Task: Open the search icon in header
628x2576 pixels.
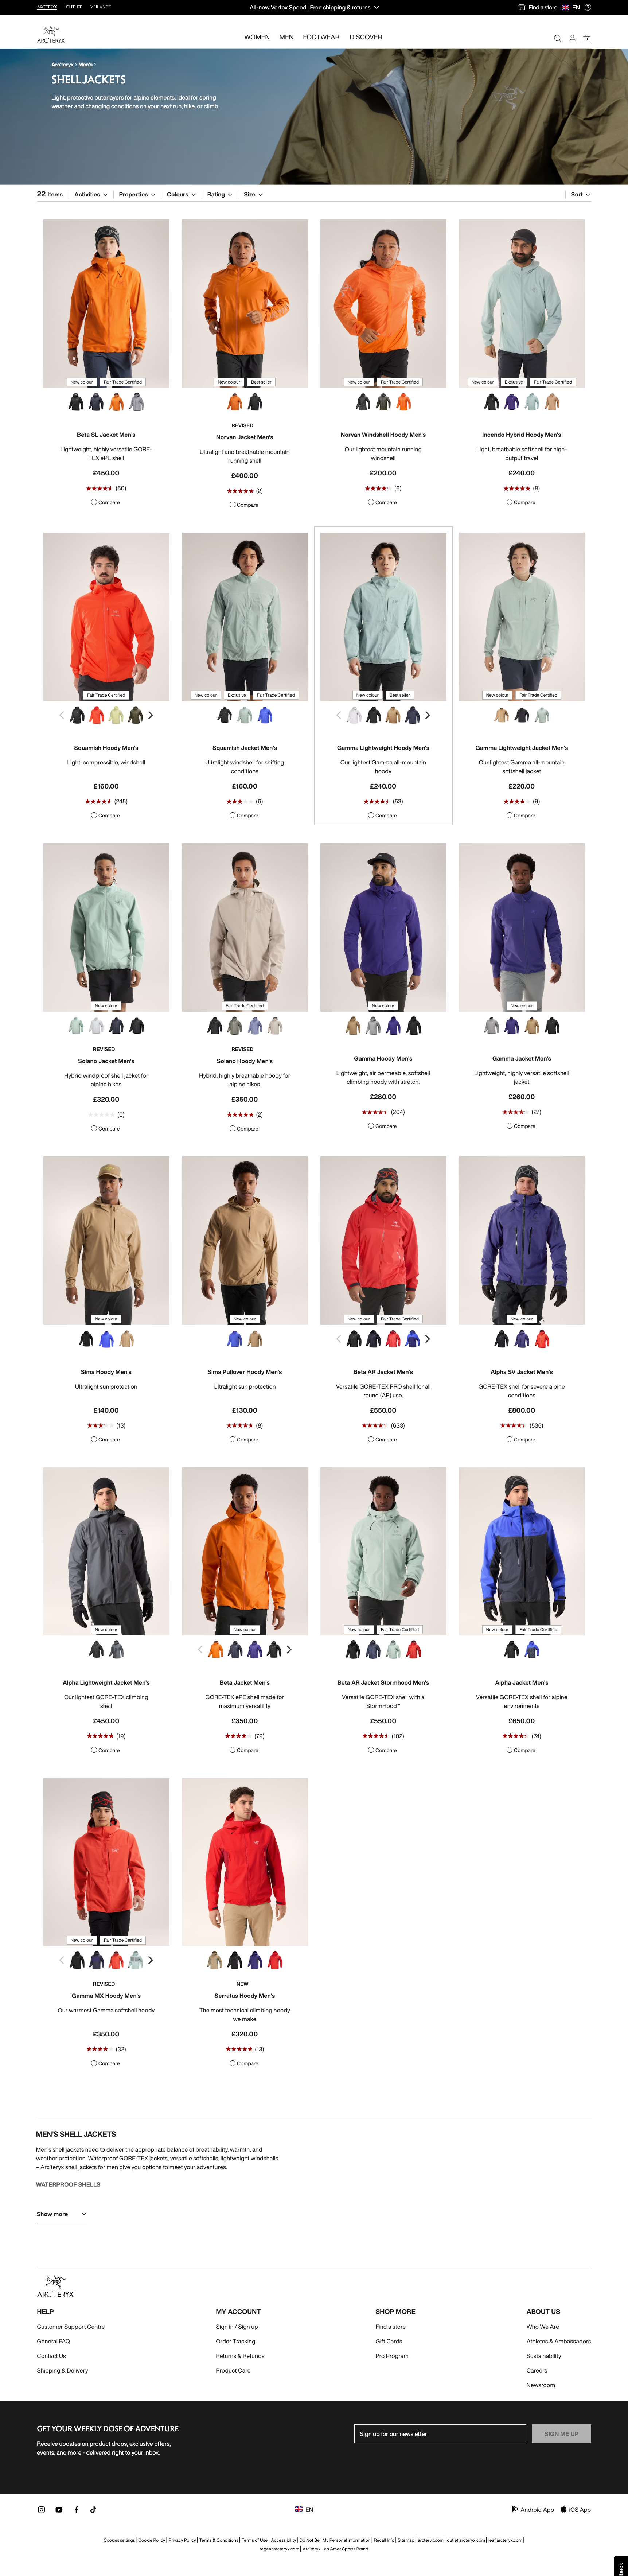Action: tap(557, 38)
